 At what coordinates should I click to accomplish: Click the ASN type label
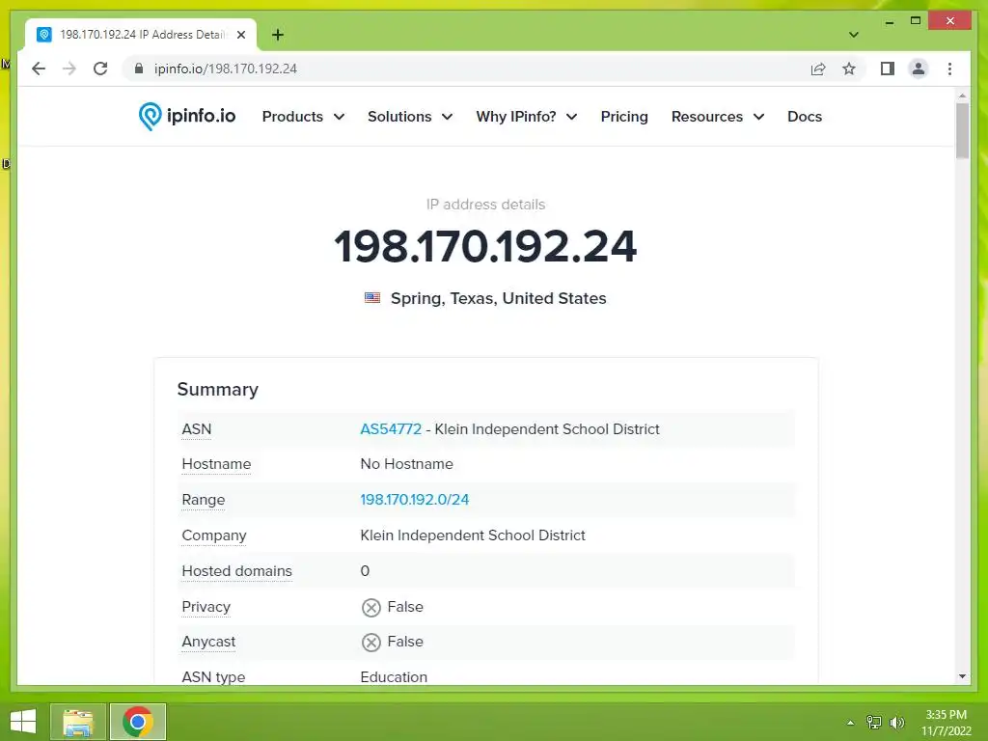click(x=213, y=677)
